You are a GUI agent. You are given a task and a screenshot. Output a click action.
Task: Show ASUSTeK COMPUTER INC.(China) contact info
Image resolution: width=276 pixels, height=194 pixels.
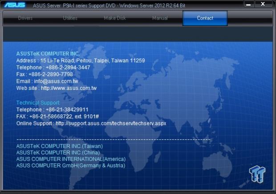tap(58, 153)
